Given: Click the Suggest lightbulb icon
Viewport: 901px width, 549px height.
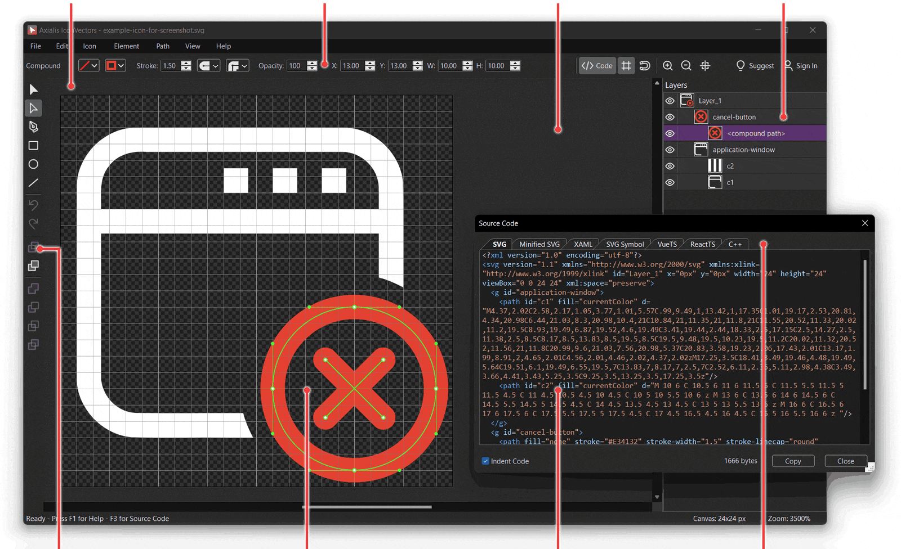Looking at the screenshot, I should pyautogui.click(x=741, y=66).
